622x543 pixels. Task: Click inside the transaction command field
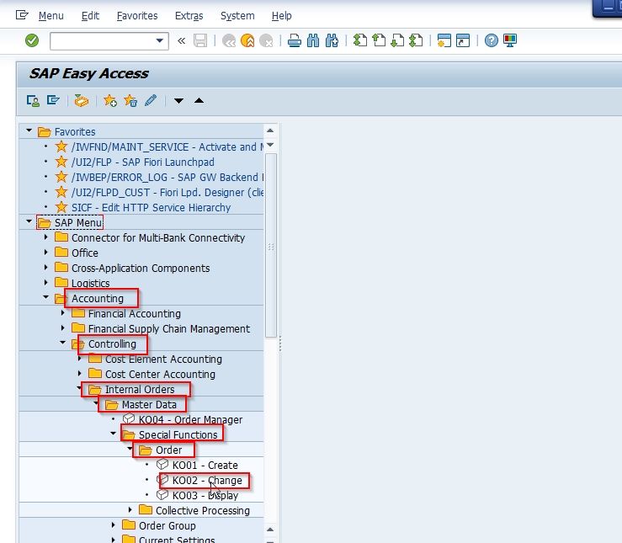pyautogui.click(x=103, y=41)
